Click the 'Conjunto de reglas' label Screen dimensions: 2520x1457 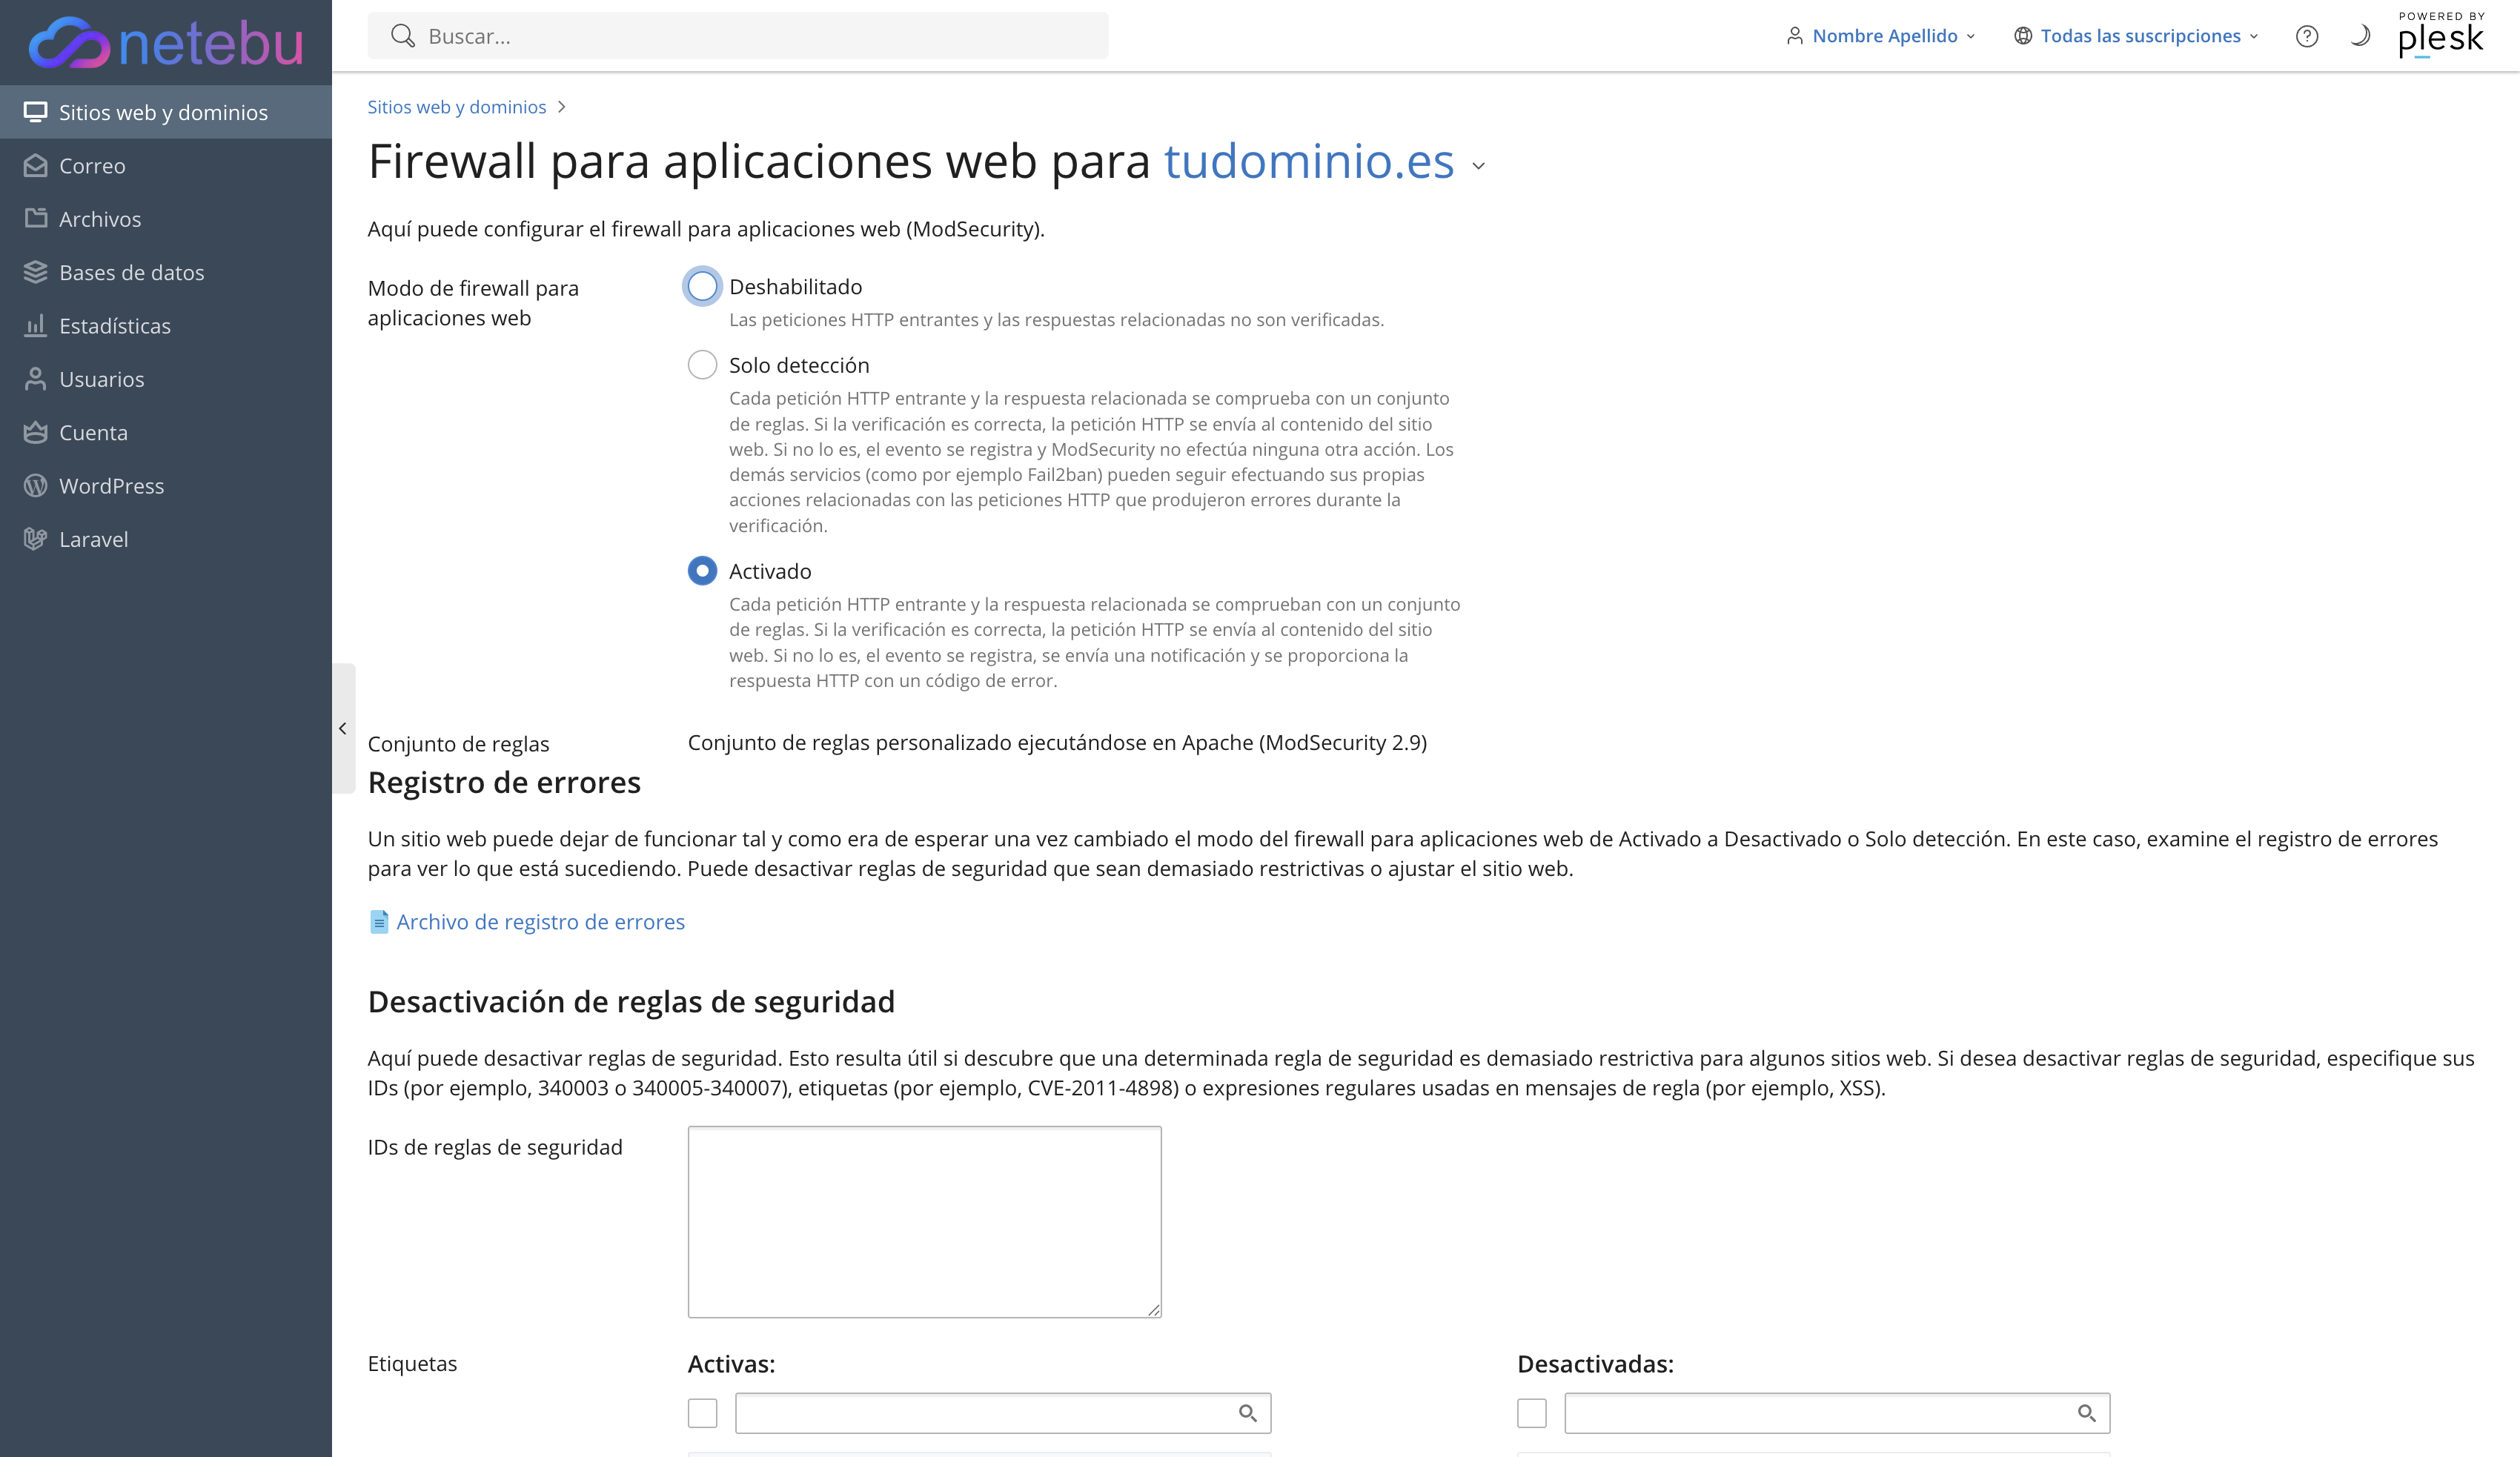[458, 744]
